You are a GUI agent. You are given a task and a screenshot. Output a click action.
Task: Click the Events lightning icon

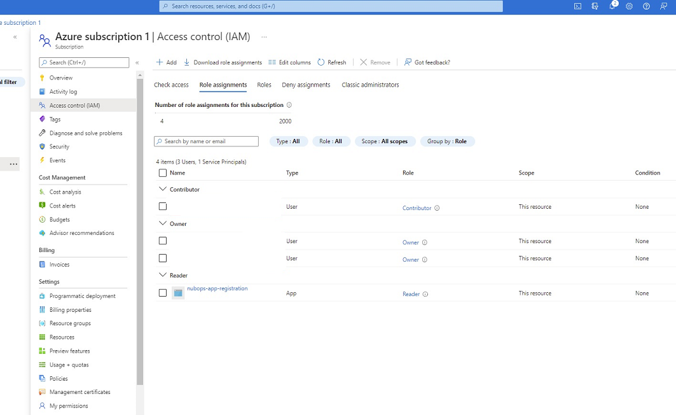click(42, 160)
